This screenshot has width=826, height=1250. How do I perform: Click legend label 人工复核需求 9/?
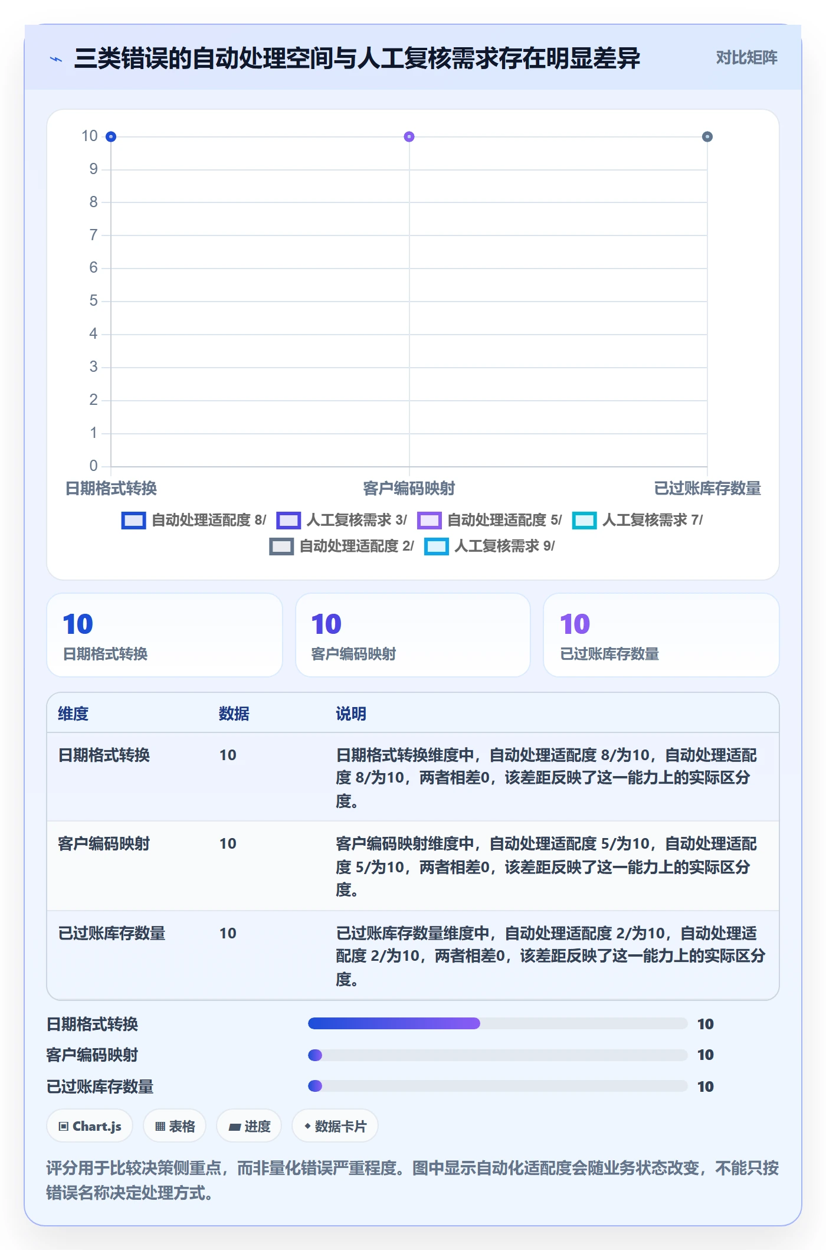click(504, 547)
